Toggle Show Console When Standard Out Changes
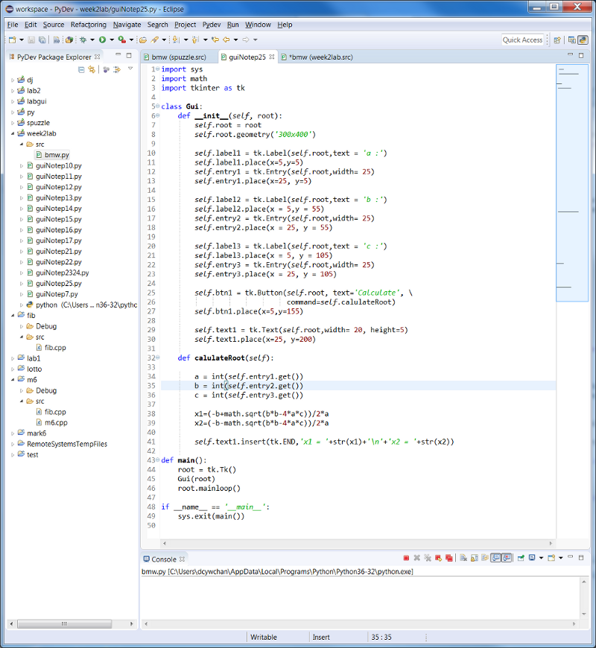The image size is (596, 648). click(495, 558)
